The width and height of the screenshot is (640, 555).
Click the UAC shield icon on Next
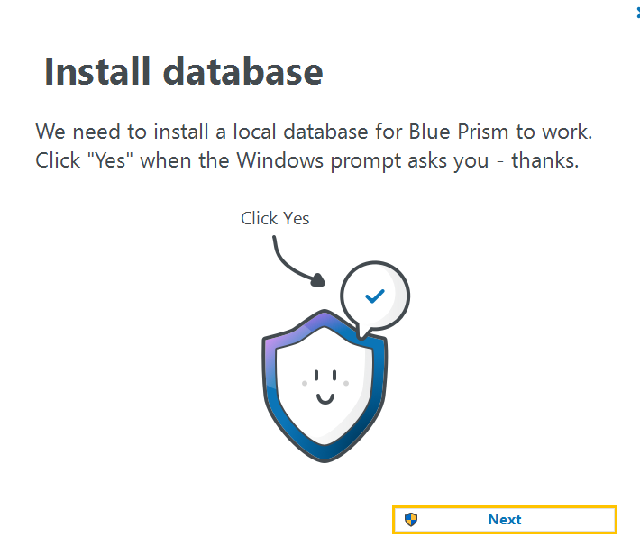click(411, 519)
